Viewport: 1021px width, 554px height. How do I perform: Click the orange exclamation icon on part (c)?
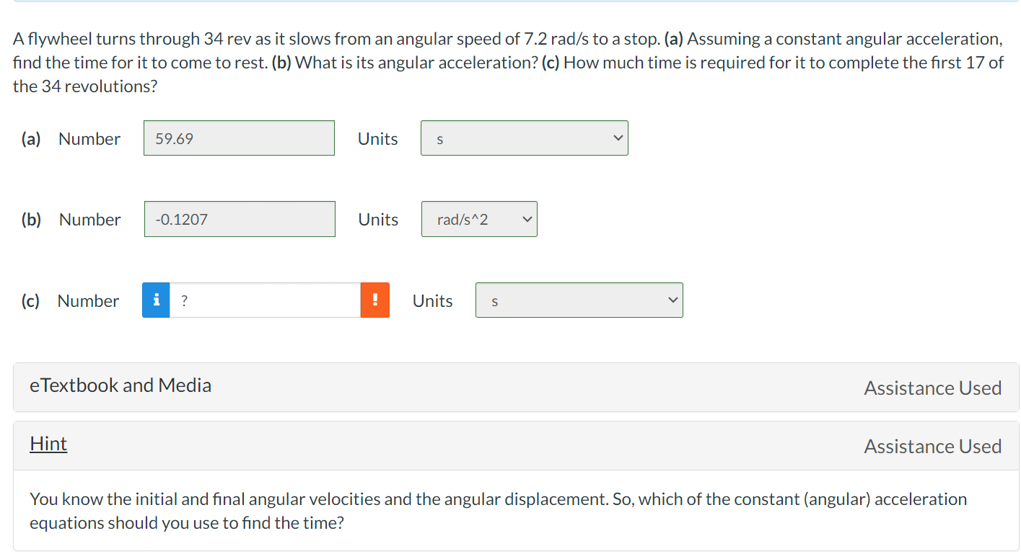pos(376,300)
